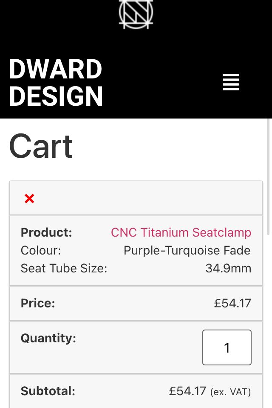Image resolution: width=272 pixels, height=408 pixels.
Task: Remove item with the red X icon
Action: coord(29,199)
